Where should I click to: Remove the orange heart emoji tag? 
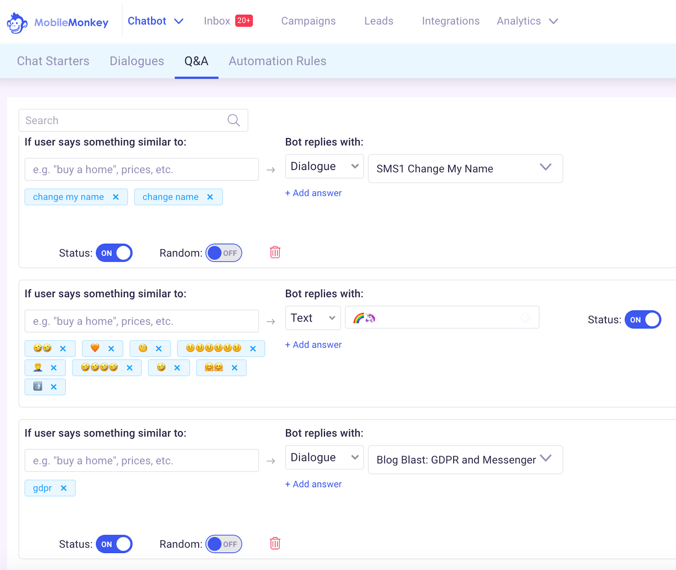111,349
